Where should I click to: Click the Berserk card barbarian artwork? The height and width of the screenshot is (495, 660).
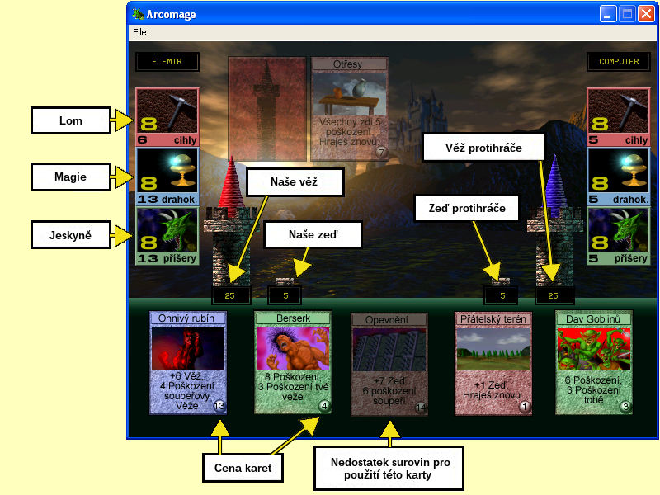293,348
